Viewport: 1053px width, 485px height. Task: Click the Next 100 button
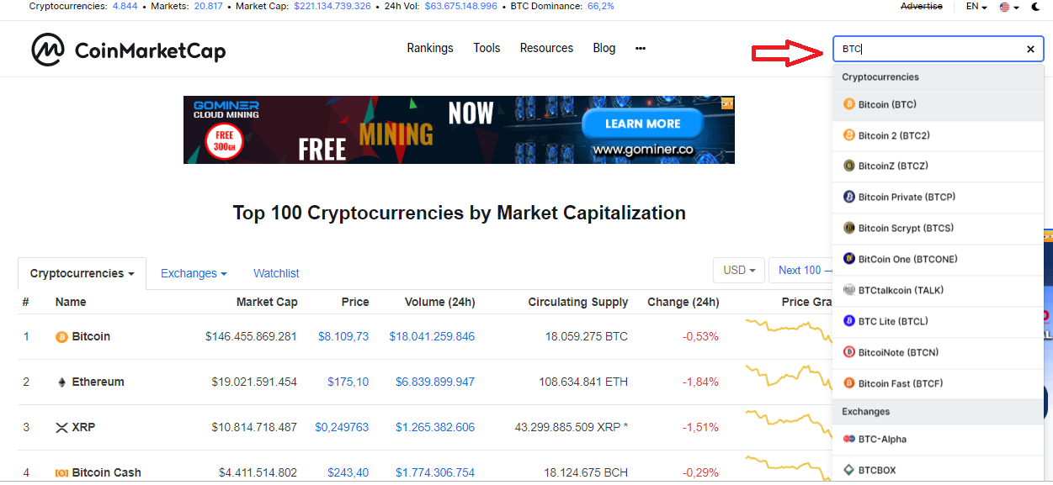point(800,271)
